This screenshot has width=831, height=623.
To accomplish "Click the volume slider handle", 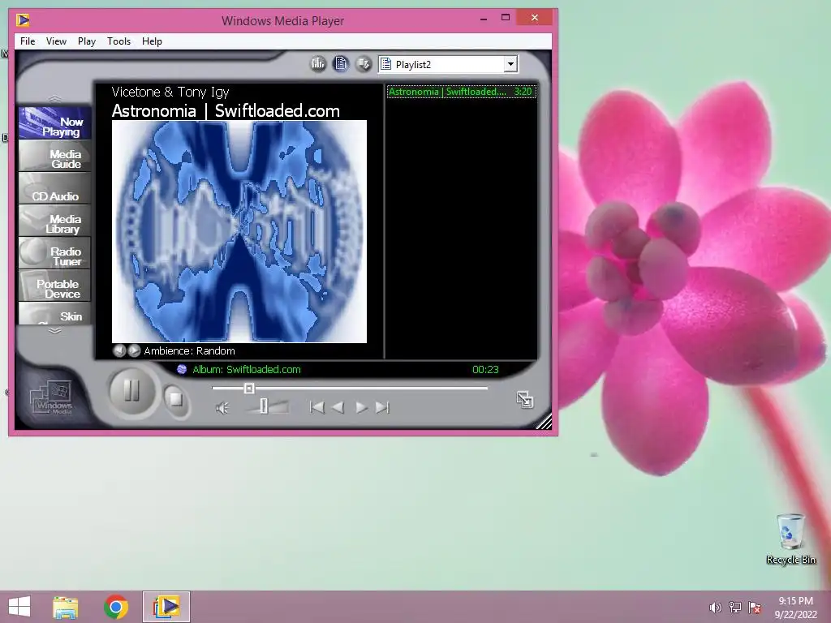I will point(264,407).
